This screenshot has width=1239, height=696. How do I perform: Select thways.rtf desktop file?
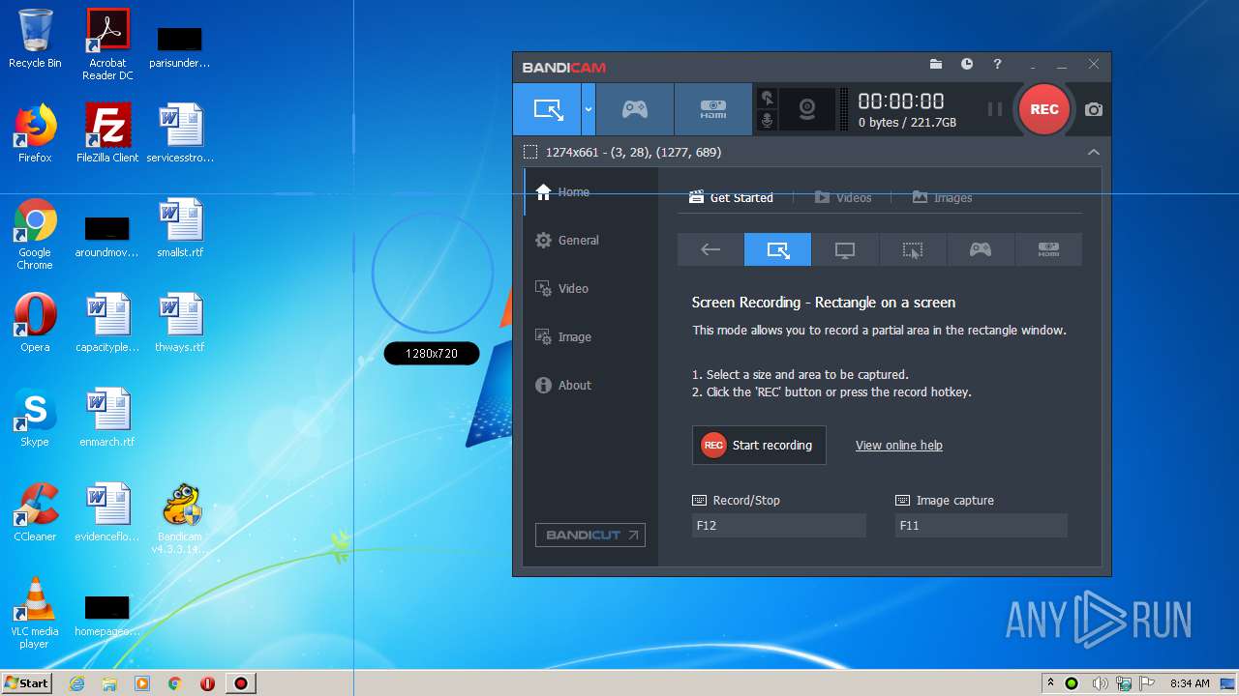(x=180, y=323)
